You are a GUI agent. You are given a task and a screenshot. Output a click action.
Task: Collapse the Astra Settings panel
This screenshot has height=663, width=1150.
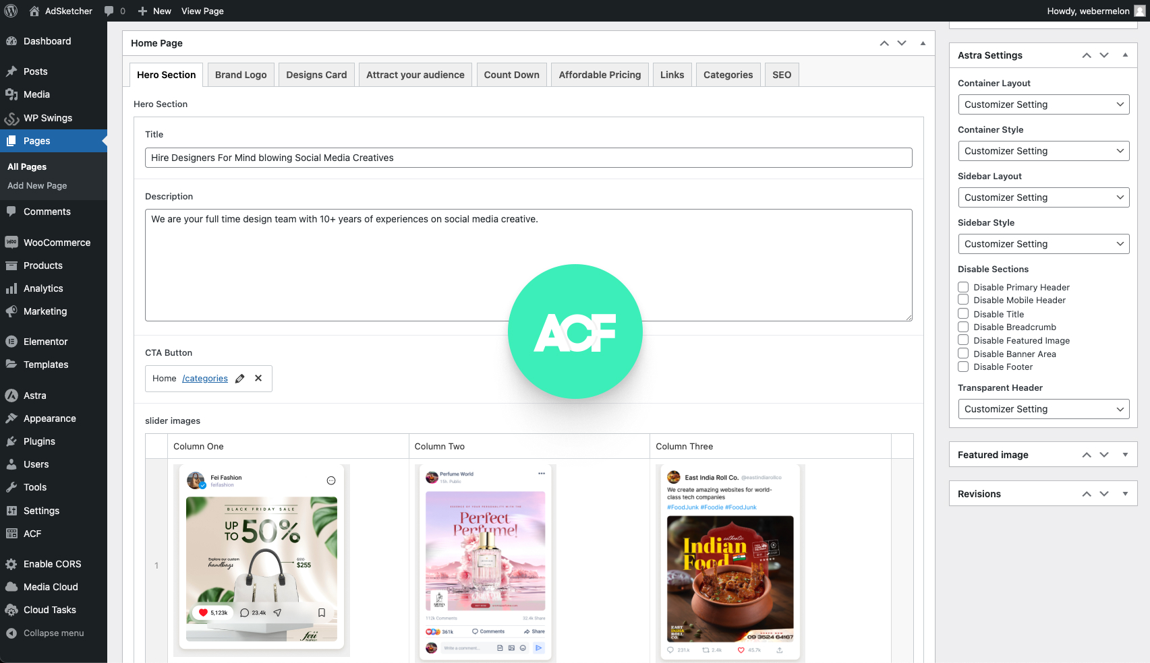[1125, 55]
